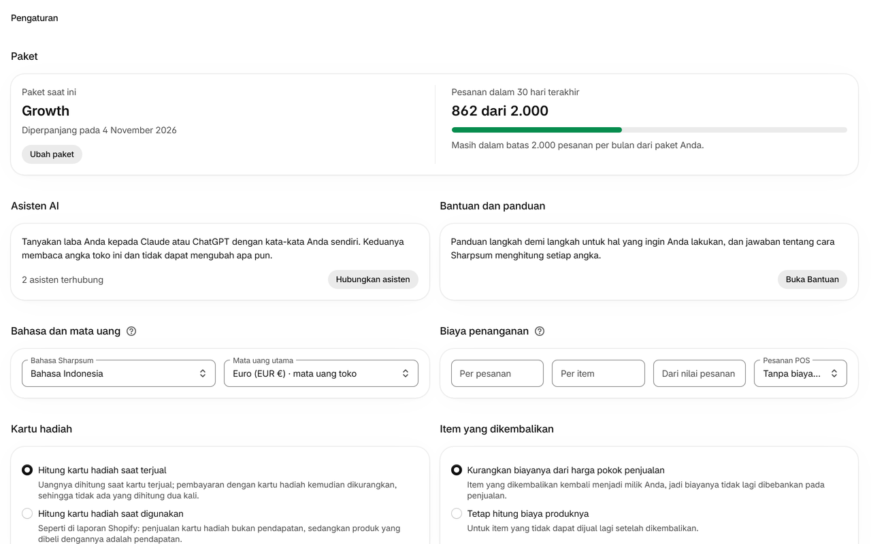Focus the Per item input field
Image resolution: width=871 pixels, height=544 pixels.
[598, 373]
